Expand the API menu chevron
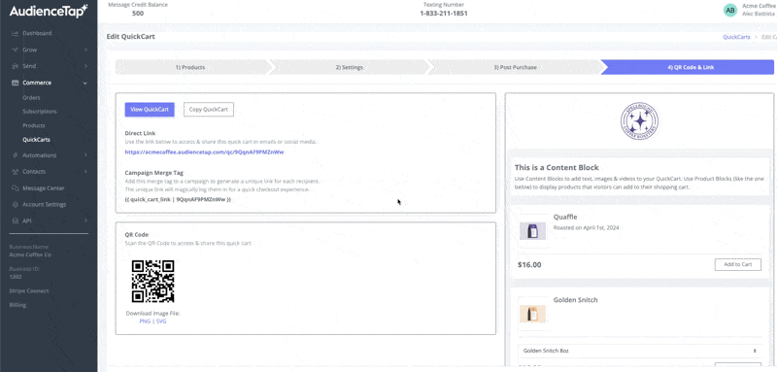This screenshot has width=777, height=372. coord(85,220)
